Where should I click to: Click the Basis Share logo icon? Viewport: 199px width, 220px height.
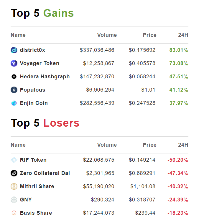coord(14,213)
